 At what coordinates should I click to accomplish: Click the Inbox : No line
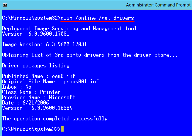click(17, 87)
